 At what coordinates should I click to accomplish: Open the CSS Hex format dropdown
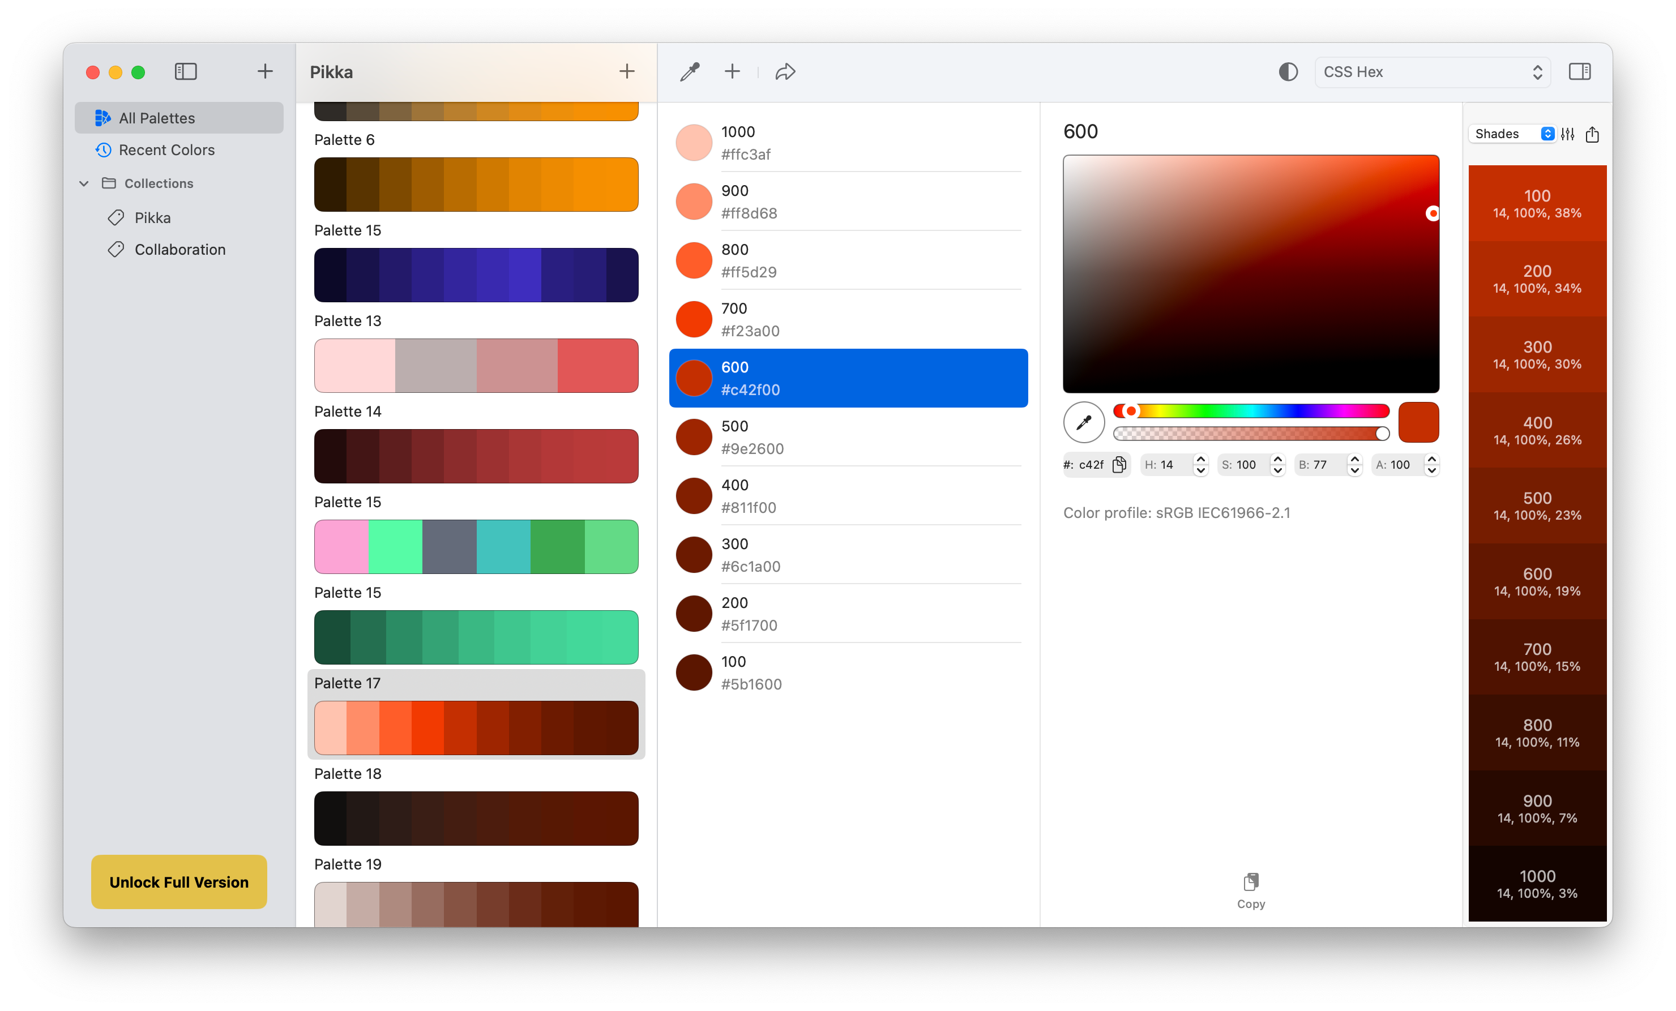[x=1433, y=71]
